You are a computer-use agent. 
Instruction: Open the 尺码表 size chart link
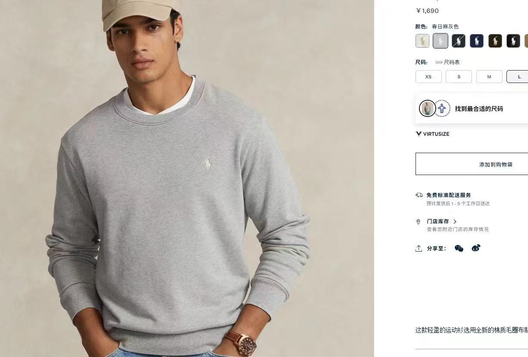(x=448, y=62)
